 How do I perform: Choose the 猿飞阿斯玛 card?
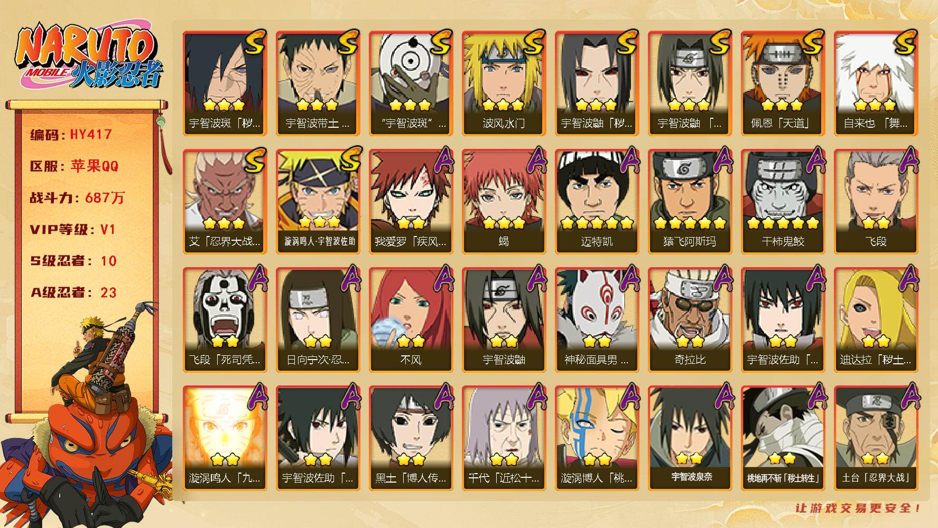(x=690, y=201)
